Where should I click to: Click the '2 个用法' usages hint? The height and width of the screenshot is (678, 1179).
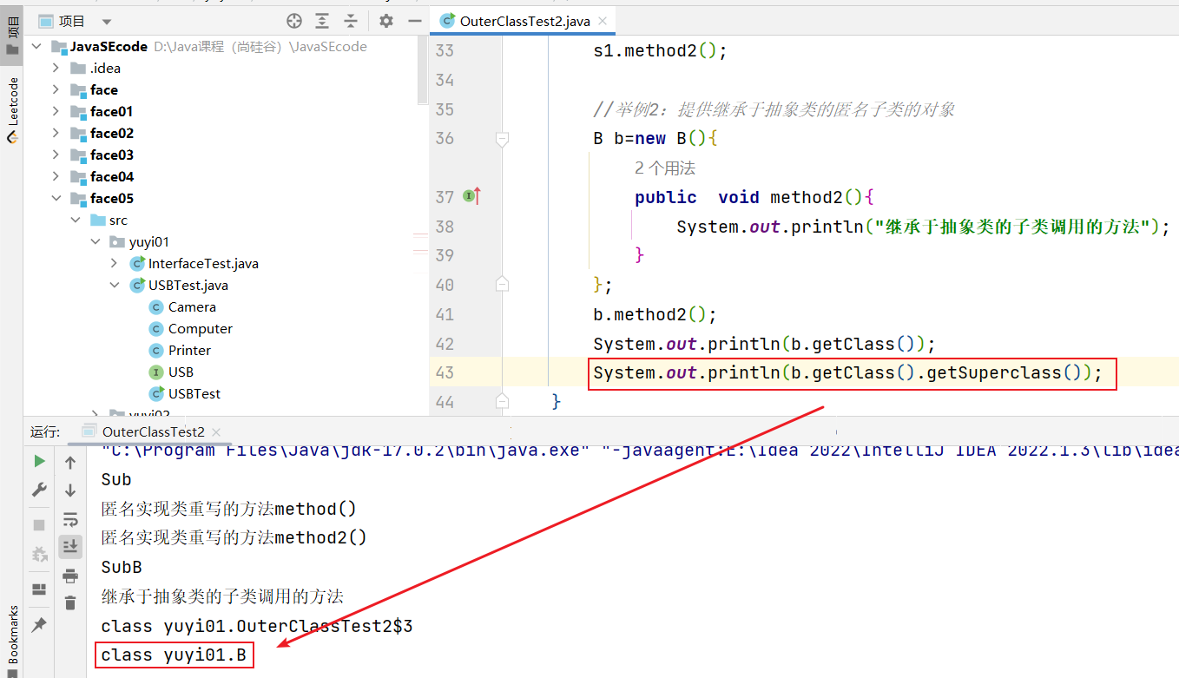(665, 168)
